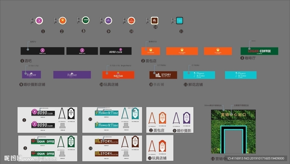This screenshot has width=290, height=164.
Task: Click the orange bakery banner with 色号021U callout
Action: (x=151, y=51)
